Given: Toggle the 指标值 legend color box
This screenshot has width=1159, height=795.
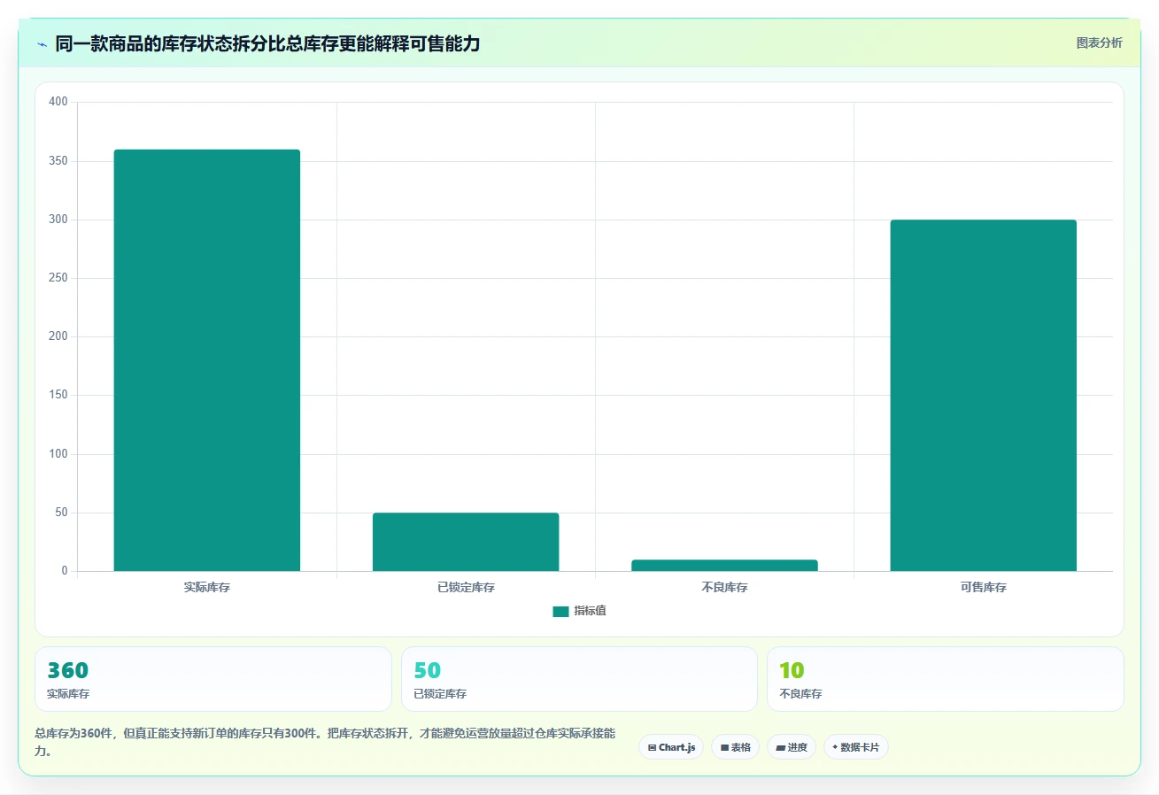Looking at the screenshot, I should 560,612.
